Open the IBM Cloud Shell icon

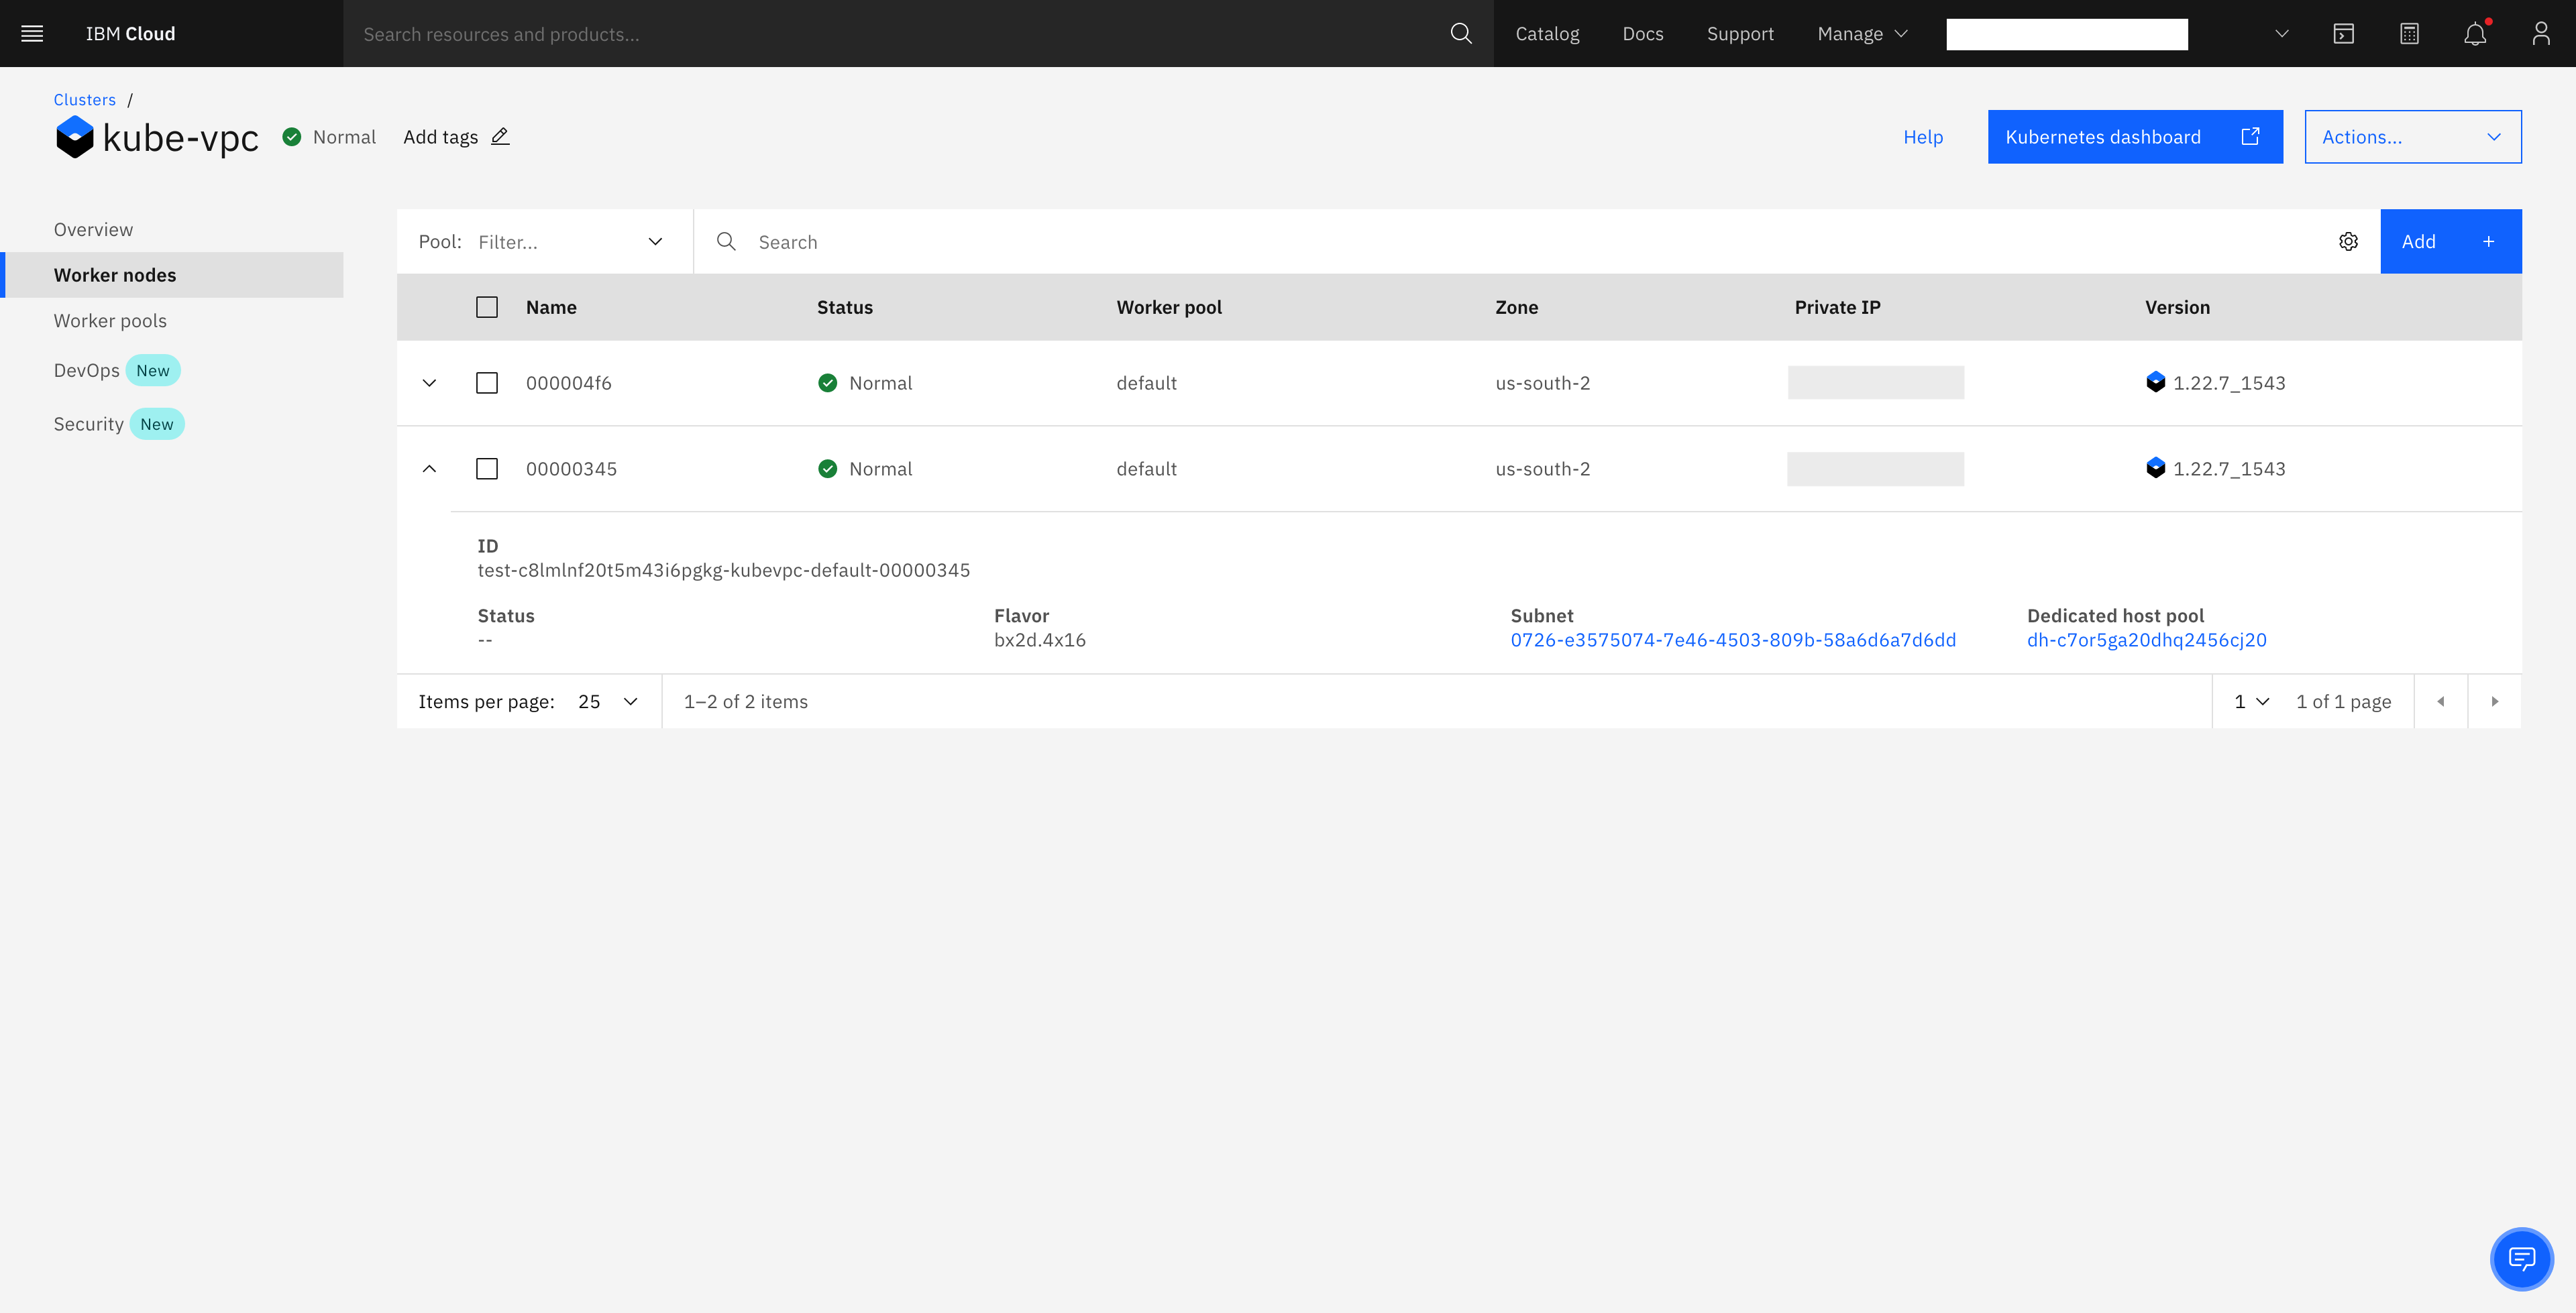coord(2344,33)
